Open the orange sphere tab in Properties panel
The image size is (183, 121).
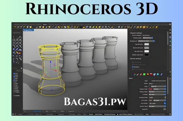coord(148,74)
